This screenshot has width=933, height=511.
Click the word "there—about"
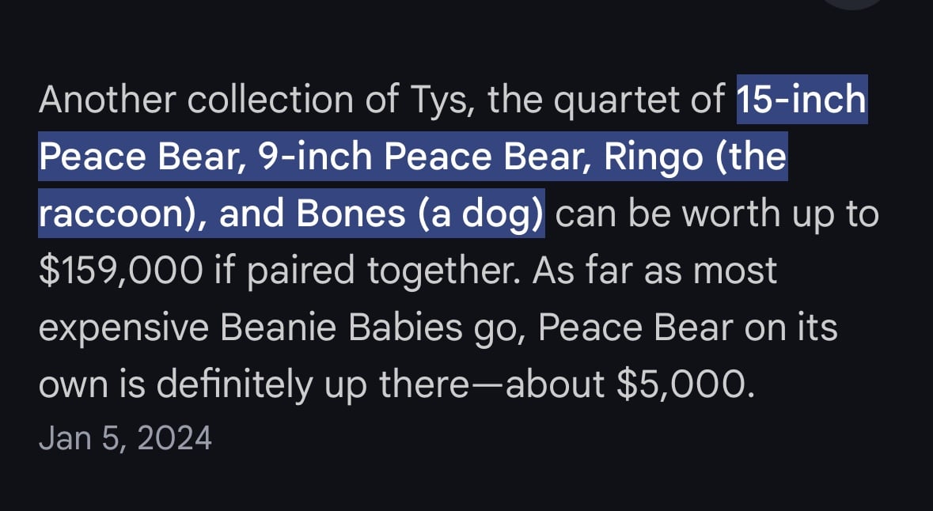pyautogui.click(x=491, y=385)
